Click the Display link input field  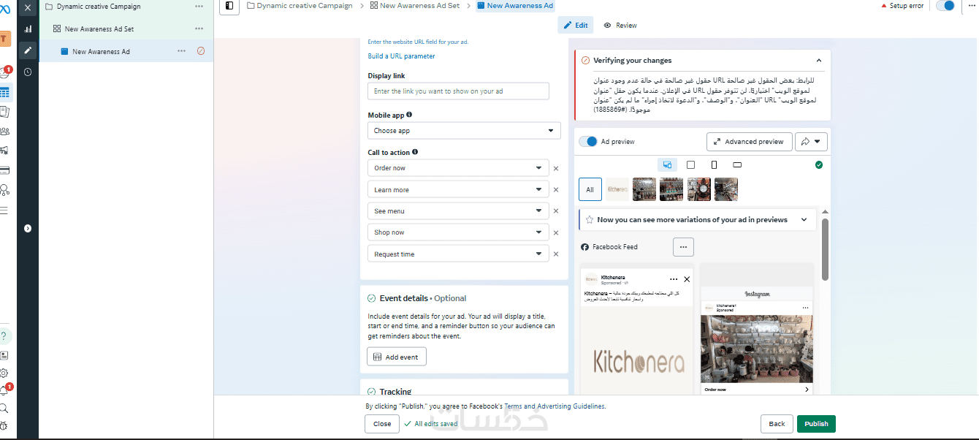[x=458, y=91]
